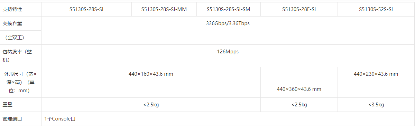This screenshot has width=415, height=126.
Task: Select the S5130S-28S-SI column header
Action: click(x=86, y=9)
